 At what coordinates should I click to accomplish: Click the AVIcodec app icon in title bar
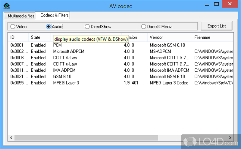coord(6,5)
